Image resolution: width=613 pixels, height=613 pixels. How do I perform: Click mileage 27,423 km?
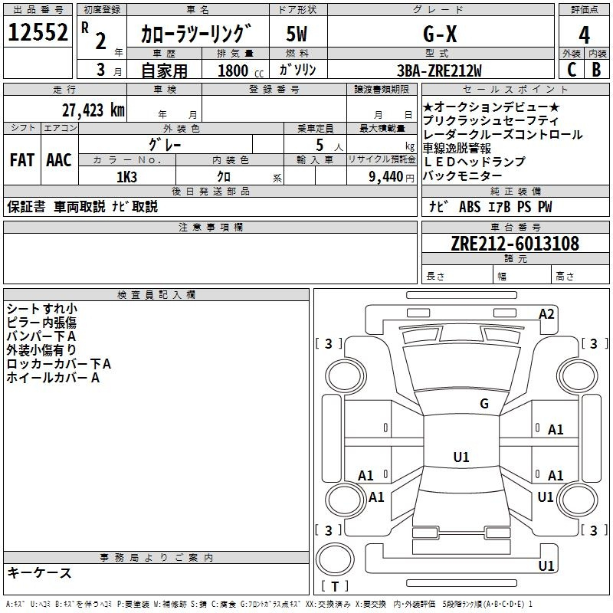click(93, 110)
